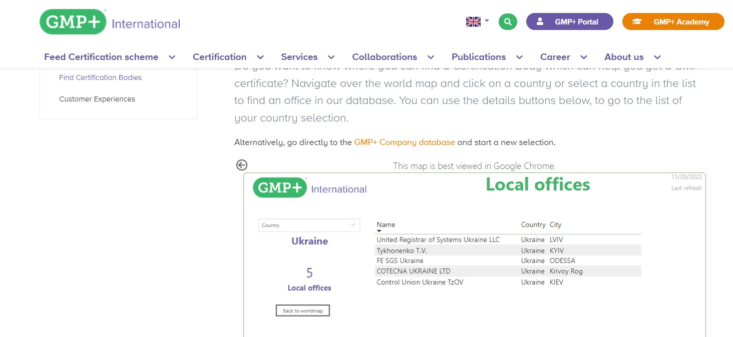Sort table by Name column header

click(386, 225)
